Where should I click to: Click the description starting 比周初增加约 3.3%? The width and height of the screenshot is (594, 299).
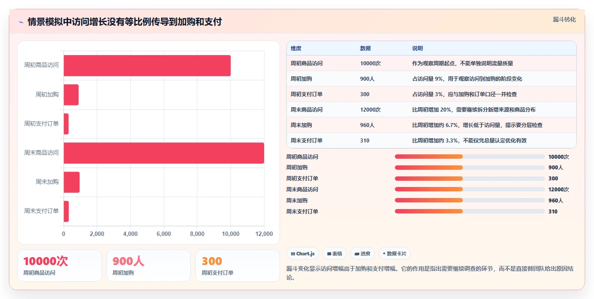tap(469, 141)
